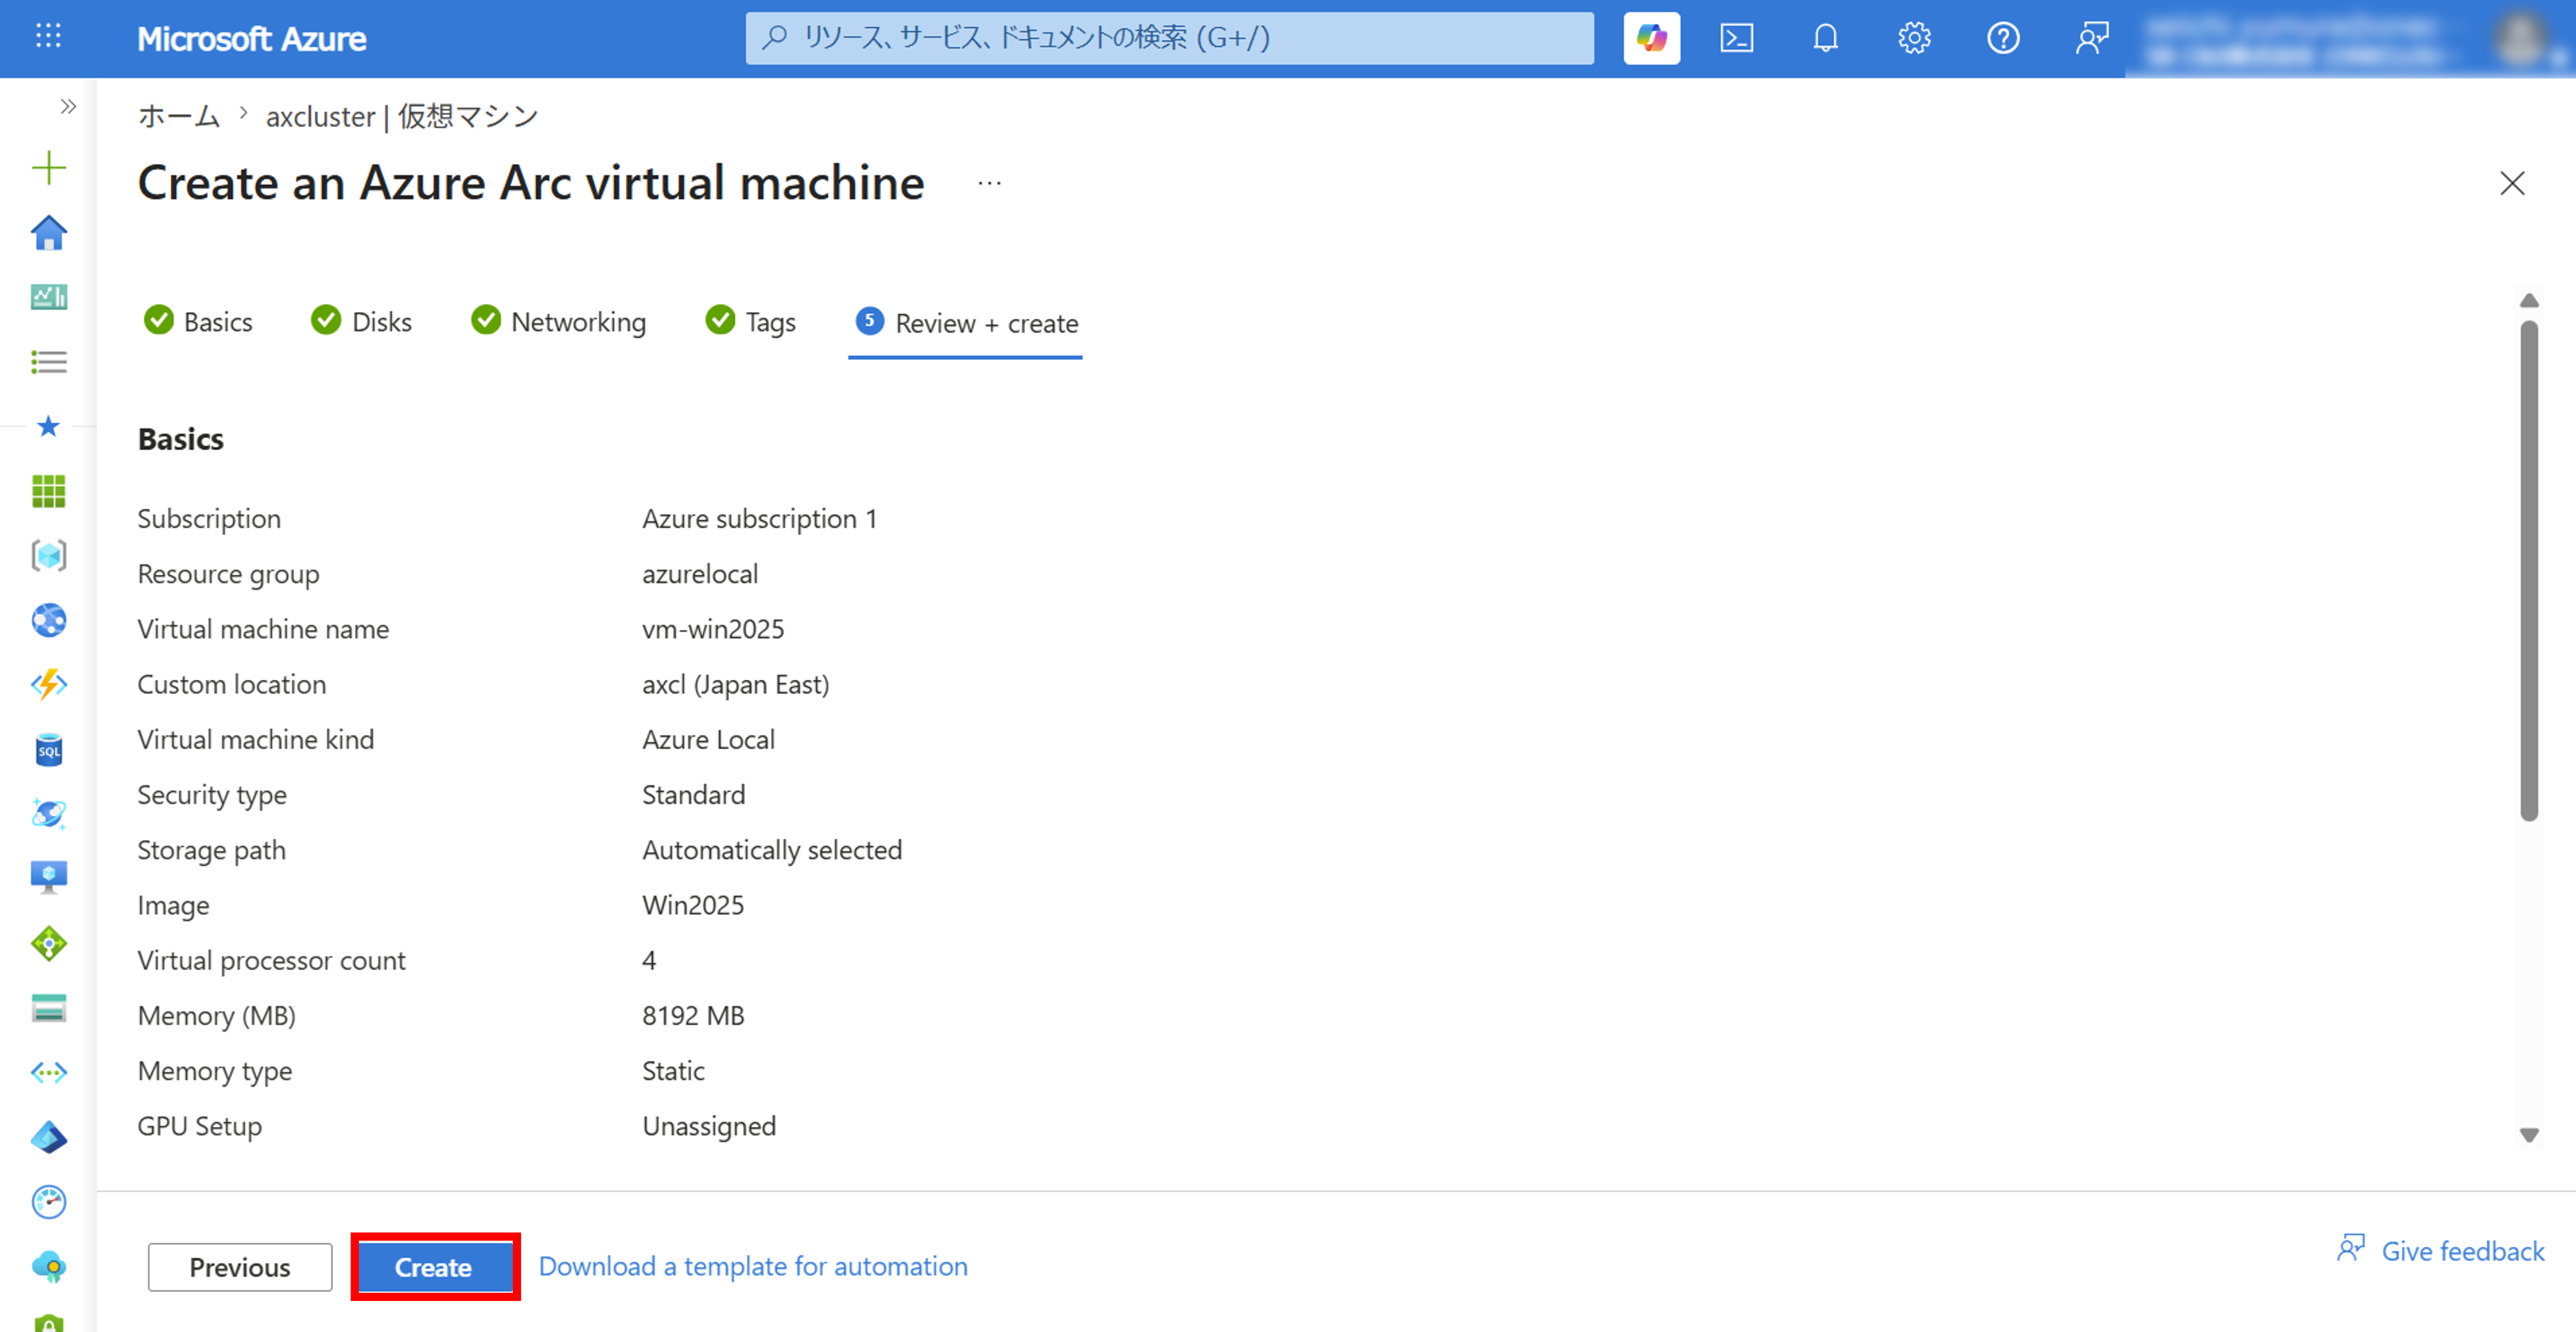Screen dimensions: 2576x1332
Task: Switch to the Basics tab
Action: click(x=198, y=321)
